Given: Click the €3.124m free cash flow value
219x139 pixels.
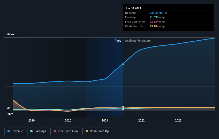Looking at the screenshot, I should pyautogui.click(x=155, y=22).
